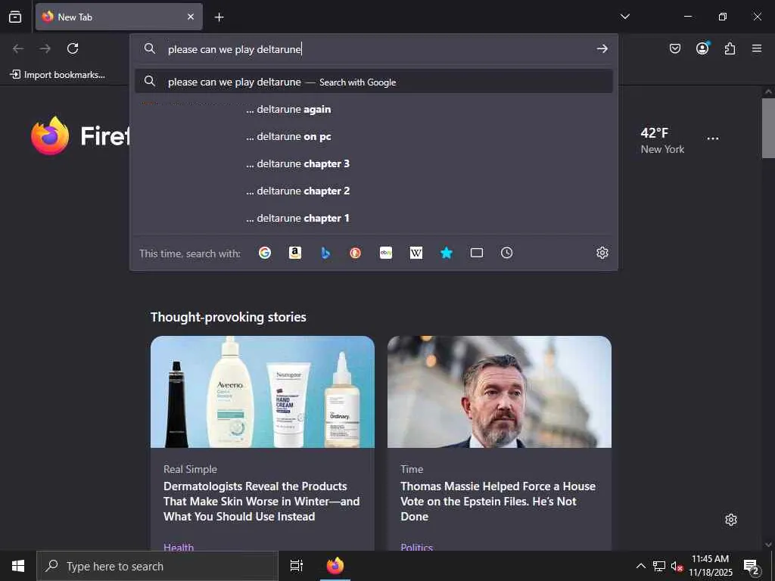Open Thomas Massie Helped Force headline
This screenshot has width=775, height=581.
[498, 501]
